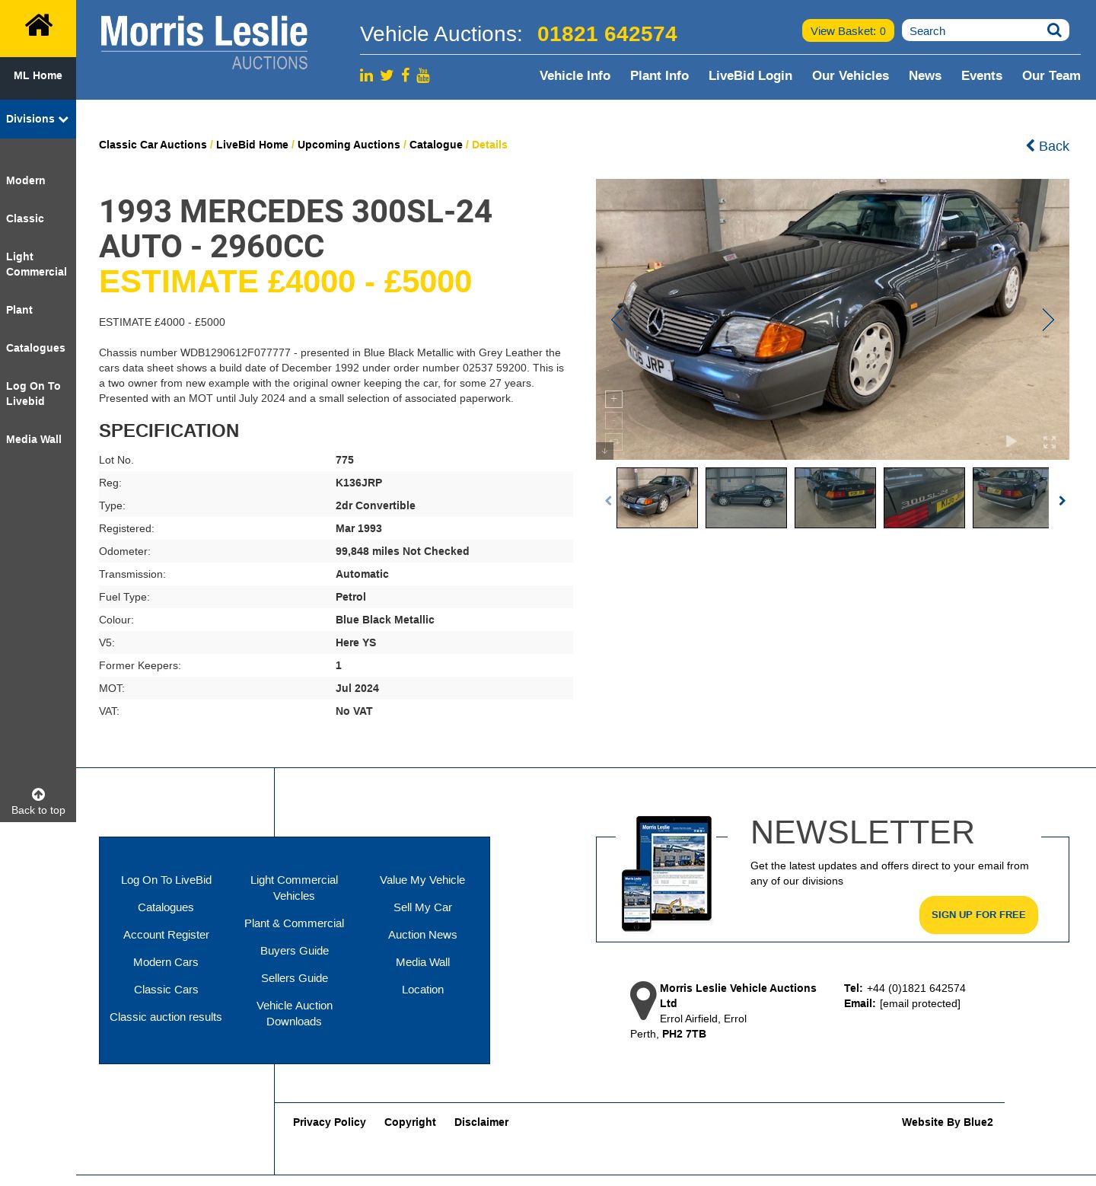Go to LiveBid Home breadcrumb

(252, 145)
